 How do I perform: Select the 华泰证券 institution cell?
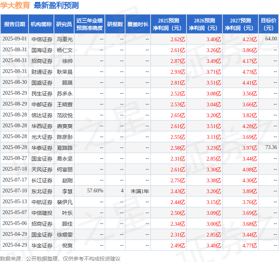[x=42, y=148]
